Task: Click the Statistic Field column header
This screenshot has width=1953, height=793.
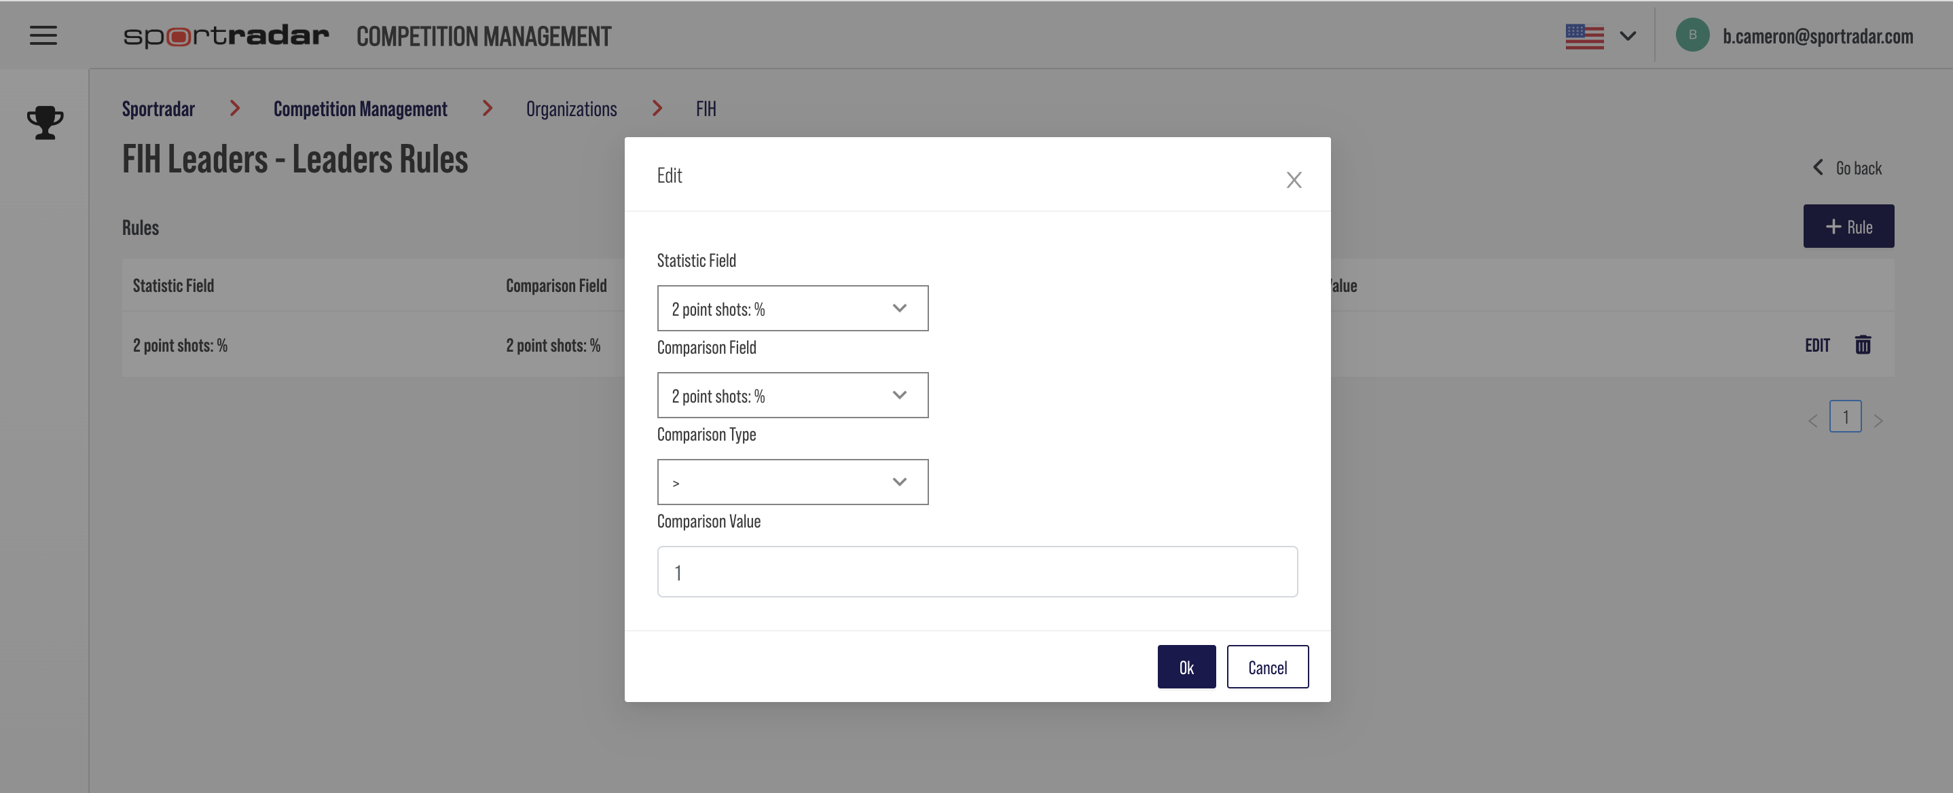Action: point(174,286)
